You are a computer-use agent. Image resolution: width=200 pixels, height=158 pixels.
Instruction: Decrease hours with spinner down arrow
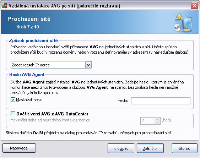(x=157, y=122)
